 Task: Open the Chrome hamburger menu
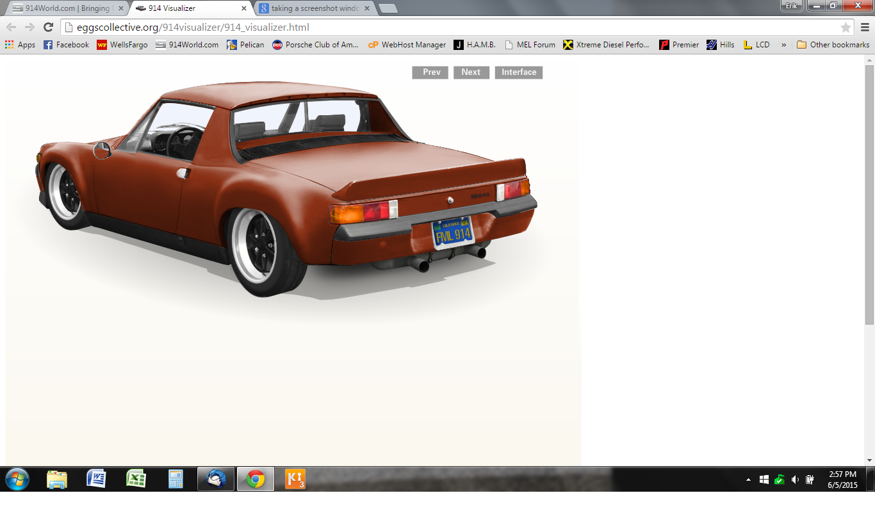tap(865, 28)
